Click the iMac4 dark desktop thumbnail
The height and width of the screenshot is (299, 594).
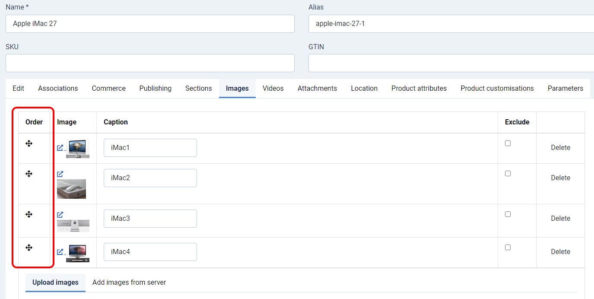[x=78, y=253]
